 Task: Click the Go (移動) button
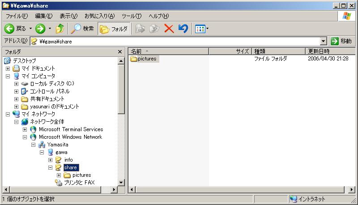tap(341, 41)
